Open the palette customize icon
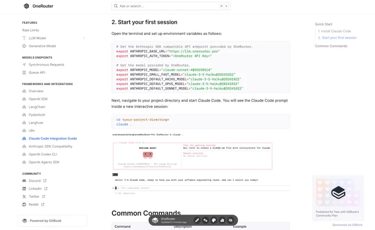Viewport: 375px width, 230px height. click(x=214, y=220)
